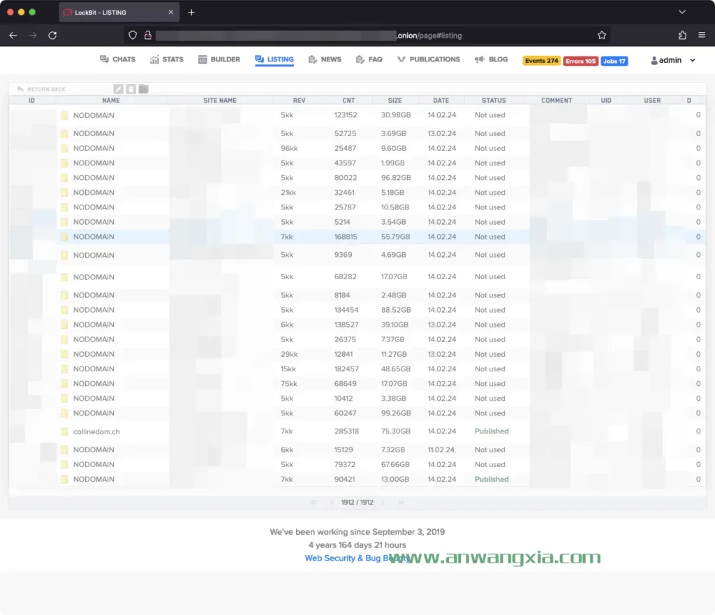Open the FAQ section
The image size is (715, 615).
coord(369,59)
